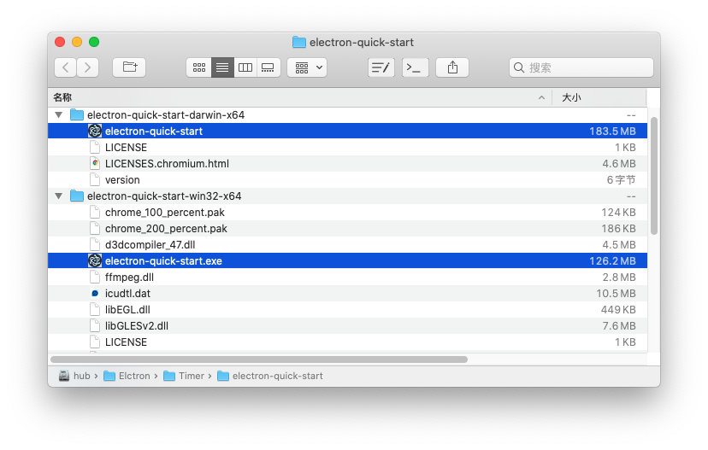This screenshot has height=450, width=708.
Task: Collapse the electron-quick-start-win32-x64 folder
Action: coord(58,196)
